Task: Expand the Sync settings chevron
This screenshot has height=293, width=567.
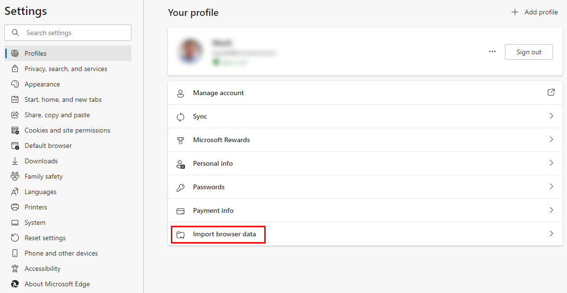Action: [x=551, y=116]
